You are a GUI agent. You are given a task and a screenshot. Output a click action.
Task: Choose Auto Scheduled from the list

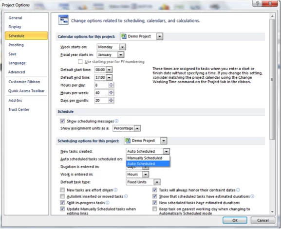[148, 163]
